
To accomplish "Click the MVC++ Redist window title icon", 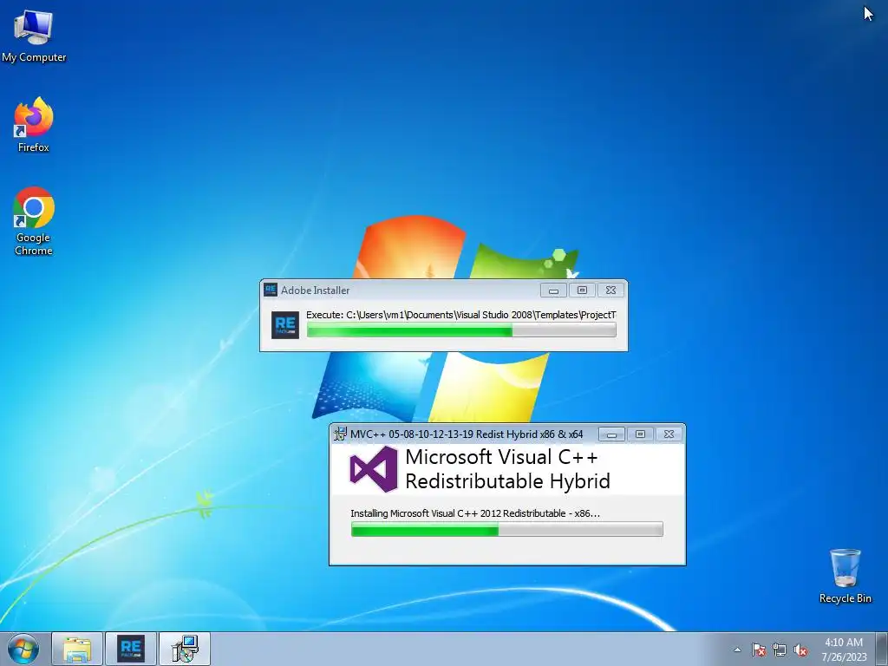I will pyautogui.click(x=340, y=434).
